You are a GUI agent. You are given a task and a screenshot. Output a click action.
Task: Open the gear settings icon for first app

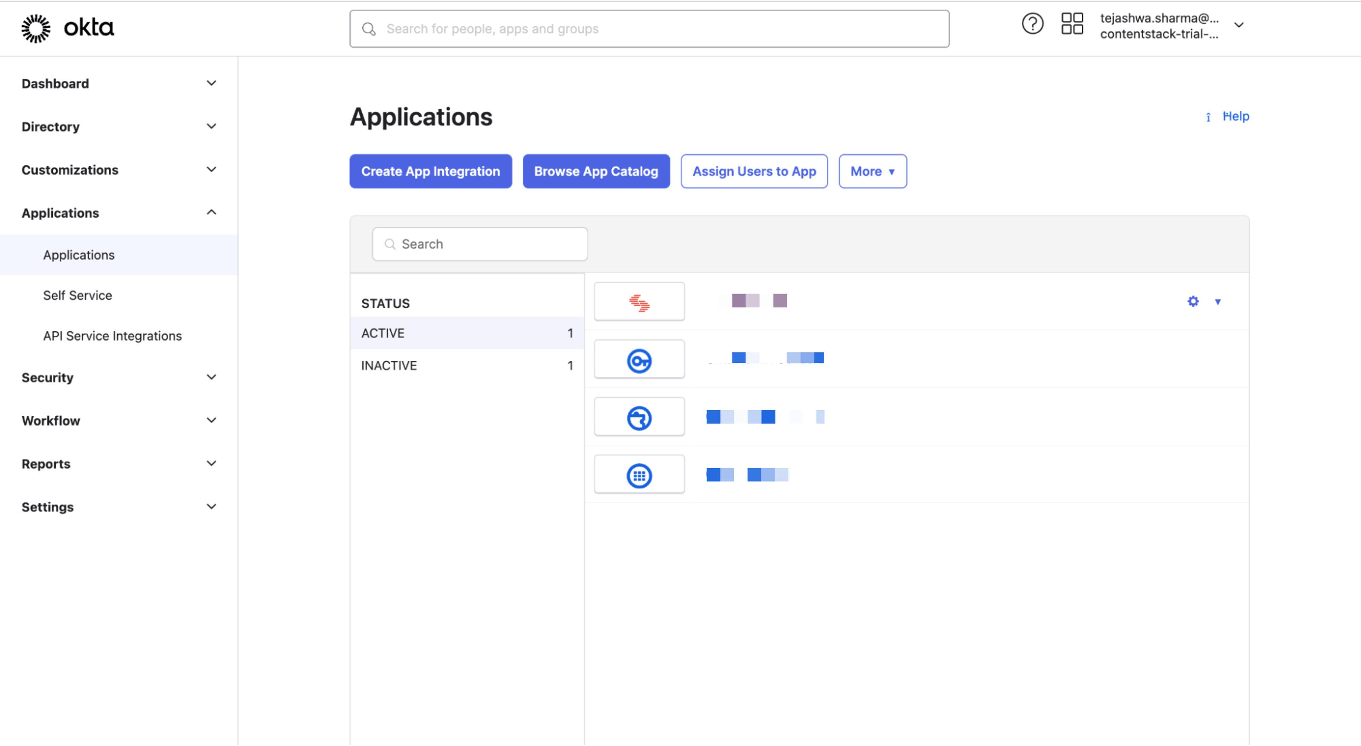point(1192,301)
